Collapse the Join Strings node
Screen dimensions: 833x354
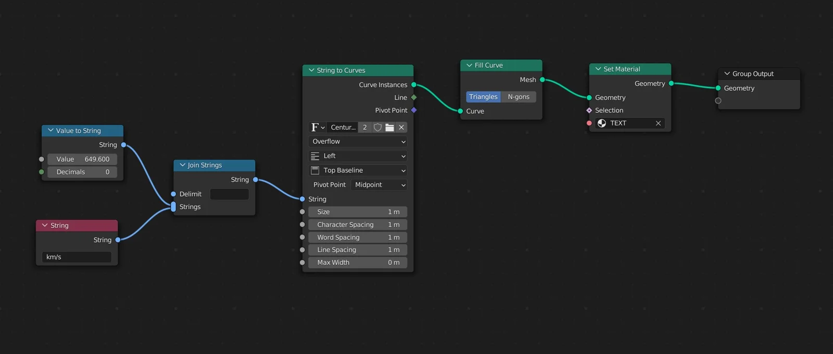click(x=182, y=165)
